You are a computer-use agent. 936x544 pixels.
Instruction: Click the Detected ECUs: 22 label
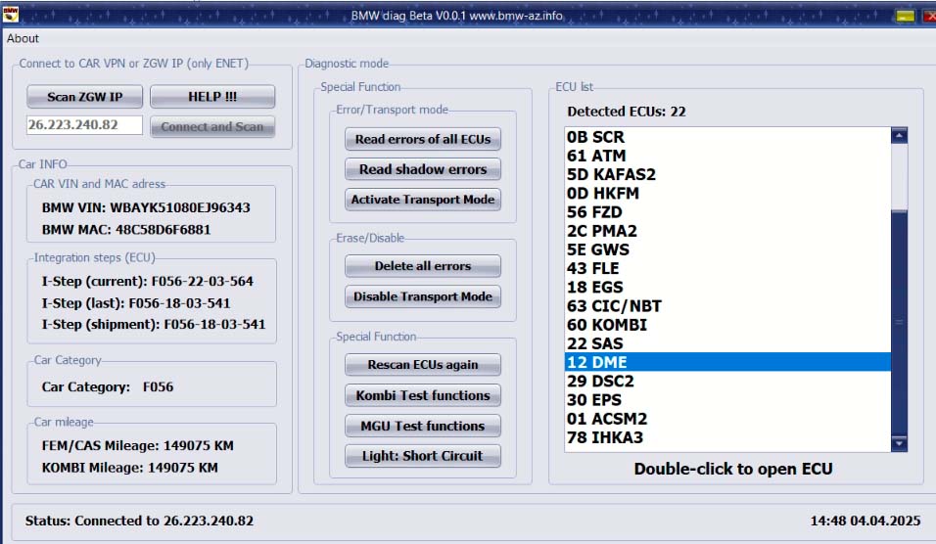pos(627,112)
